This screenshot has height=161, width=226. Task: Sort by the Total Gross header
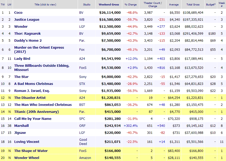click(x=193, y=4)
